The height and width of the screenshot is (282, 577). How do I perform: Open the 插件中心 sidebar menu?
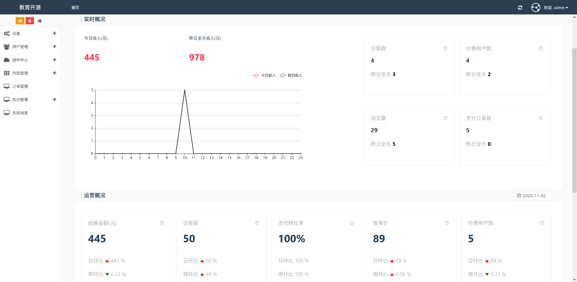[x=30, y=60]
